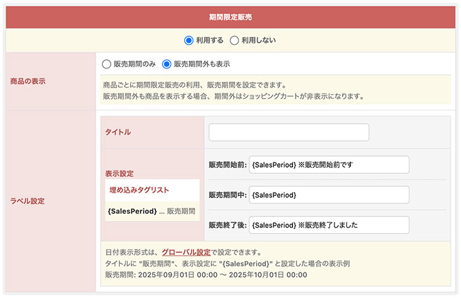Click the 表示設定 label
Screen dimensions: 461x298
(x=120, y=174)
